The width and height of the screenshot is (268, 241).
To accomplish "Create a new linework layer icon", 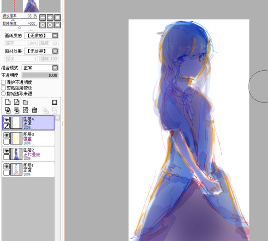I will pos(17,102).
